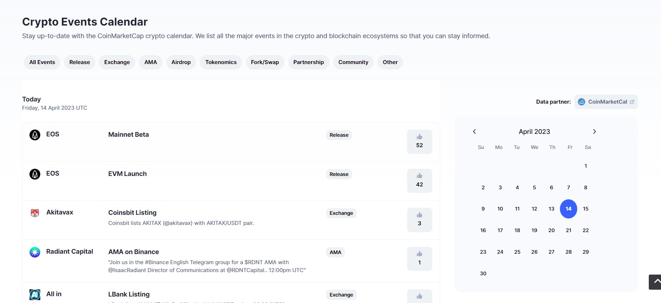Go to the next month in the calendar

click(594, 132)
